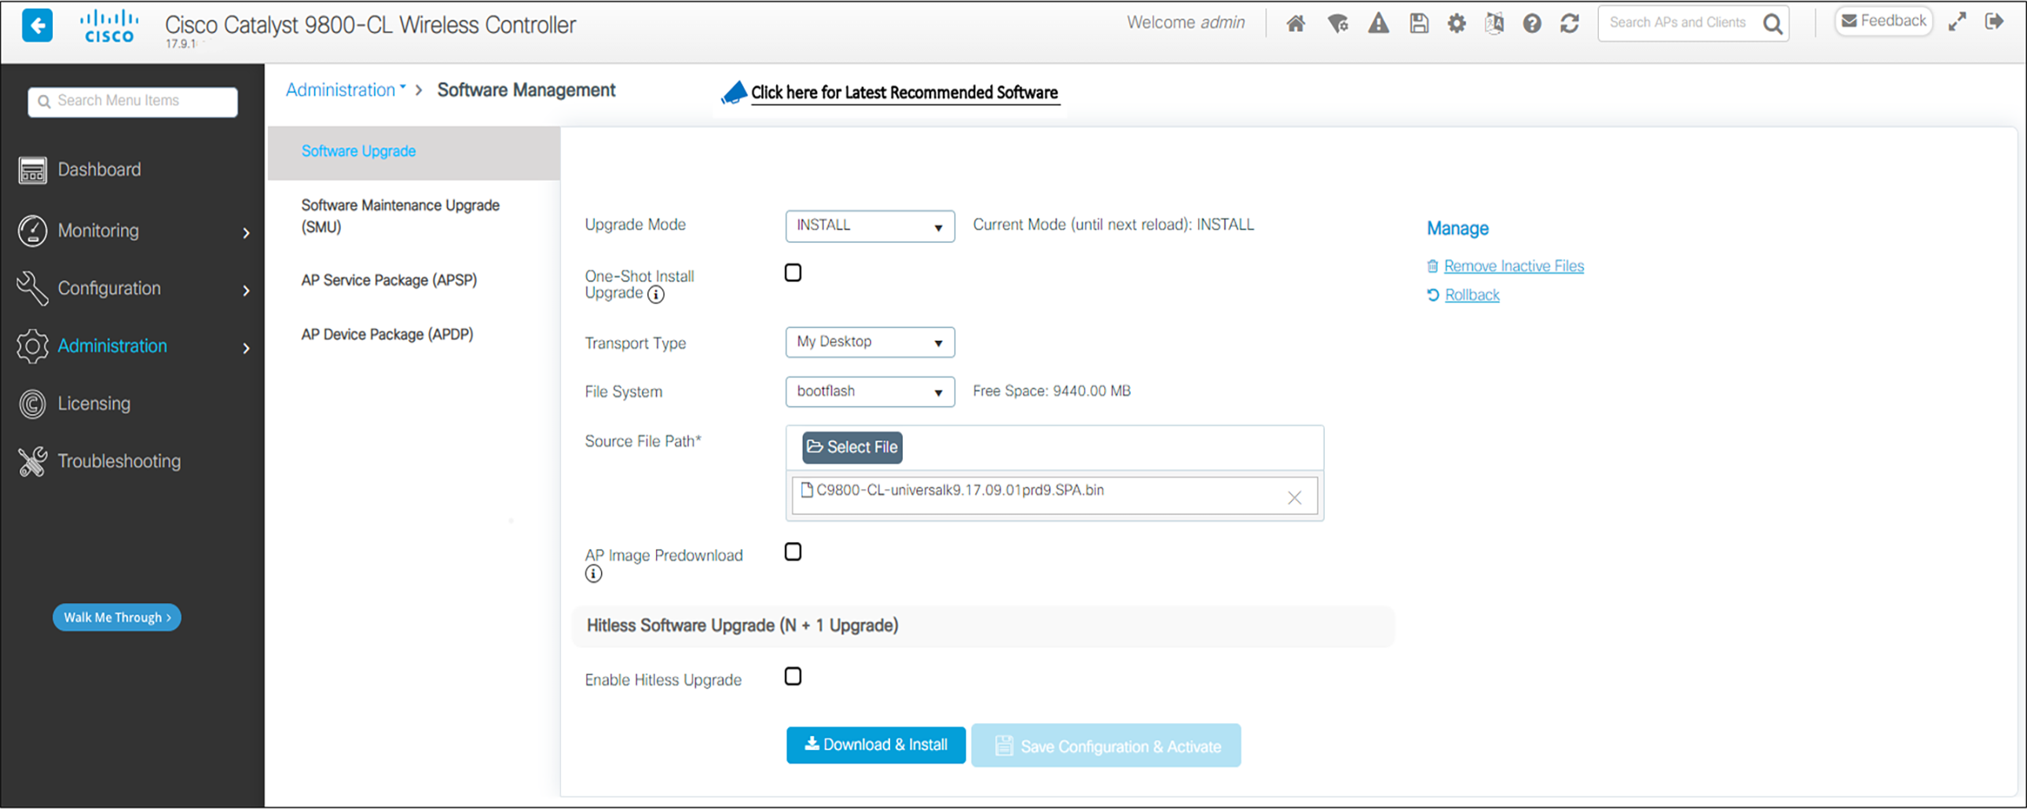
Task: Click Save Configuration & Activate button
Action: point(1106,745)
